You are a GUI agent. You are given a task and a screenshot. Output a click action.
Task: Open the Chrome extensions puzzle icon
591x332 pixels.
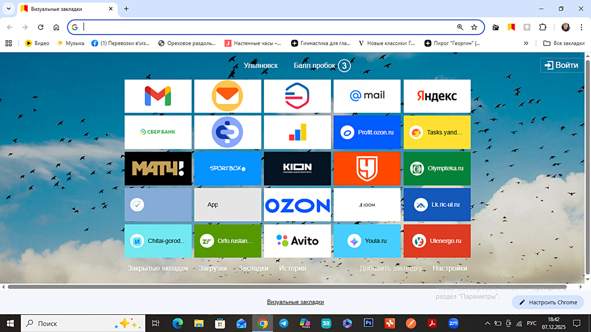coord(543,28)
